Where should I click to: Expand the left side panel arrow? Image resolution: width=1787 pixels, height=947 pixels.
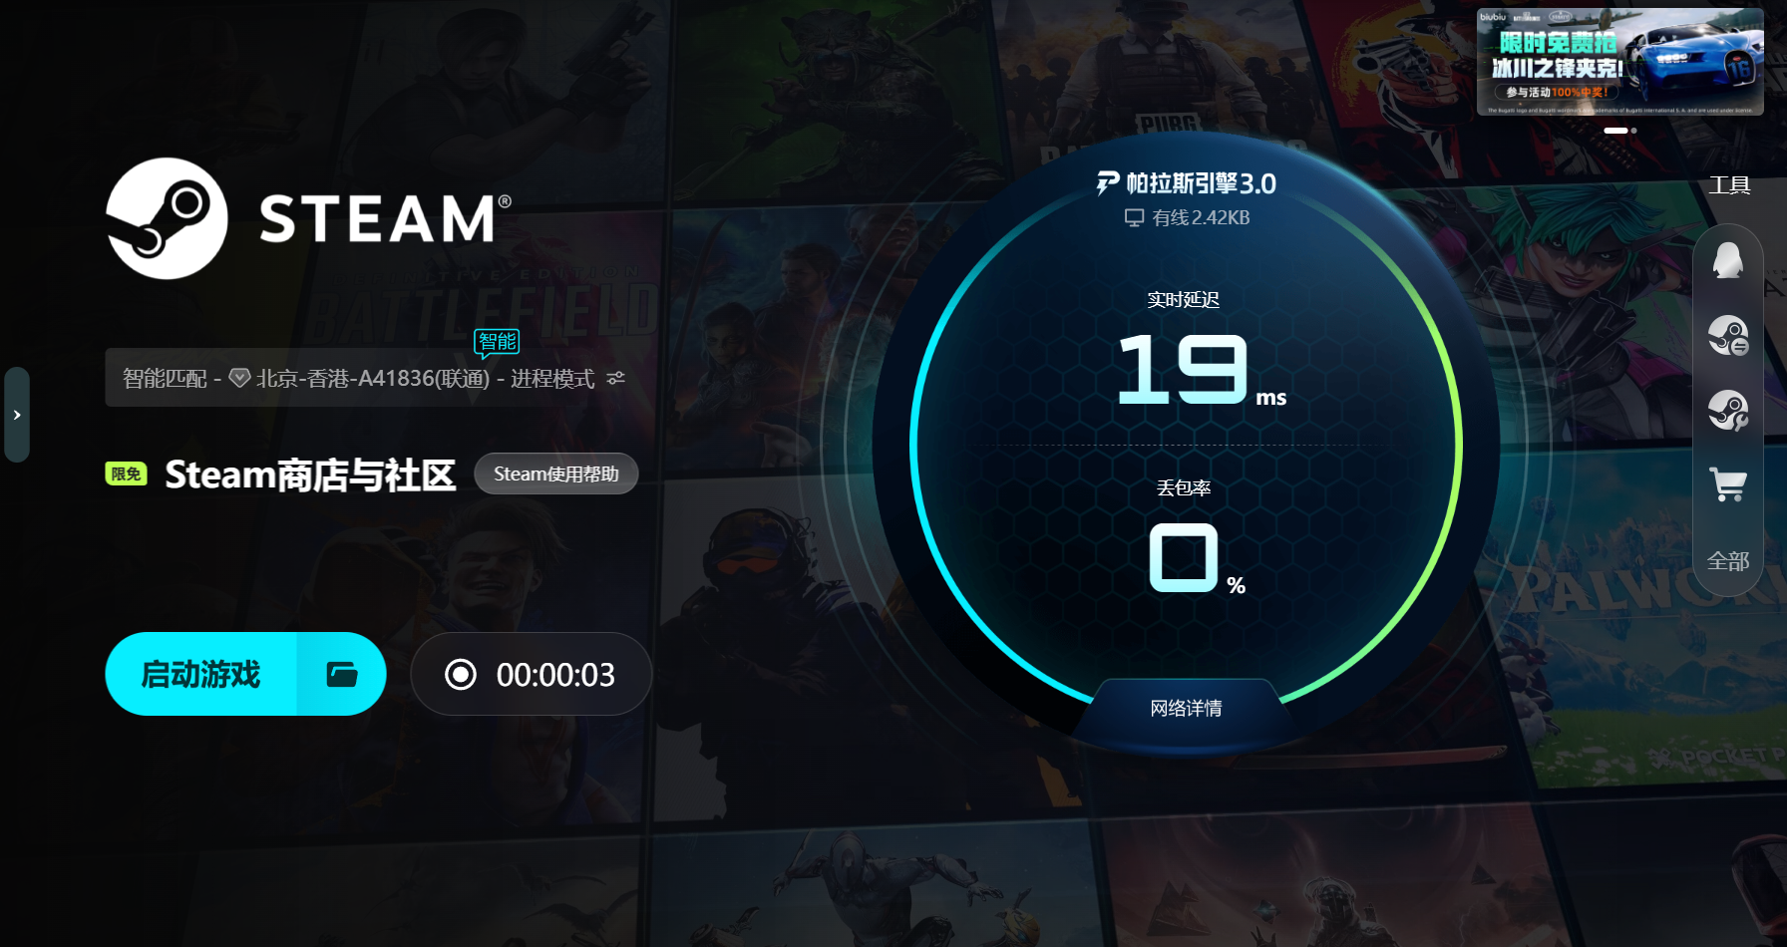[17, 415]
